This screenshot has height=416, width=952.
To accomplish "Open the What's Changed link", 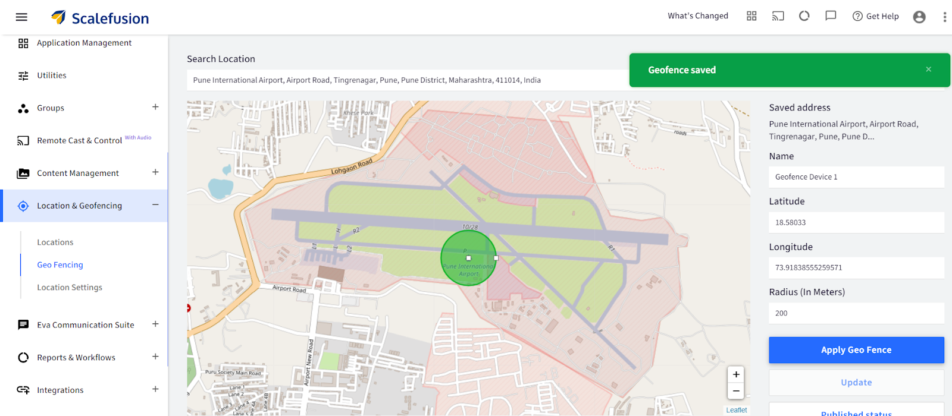I will tap(698, 16).
